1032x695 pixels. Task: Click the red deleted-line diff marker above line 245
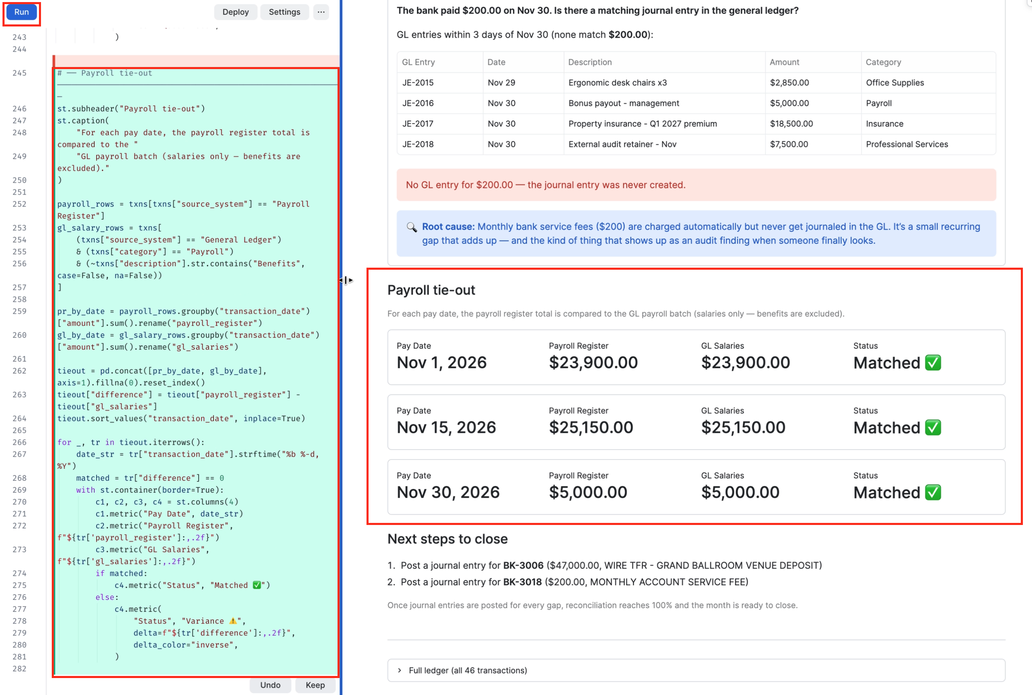click(195, 61)
